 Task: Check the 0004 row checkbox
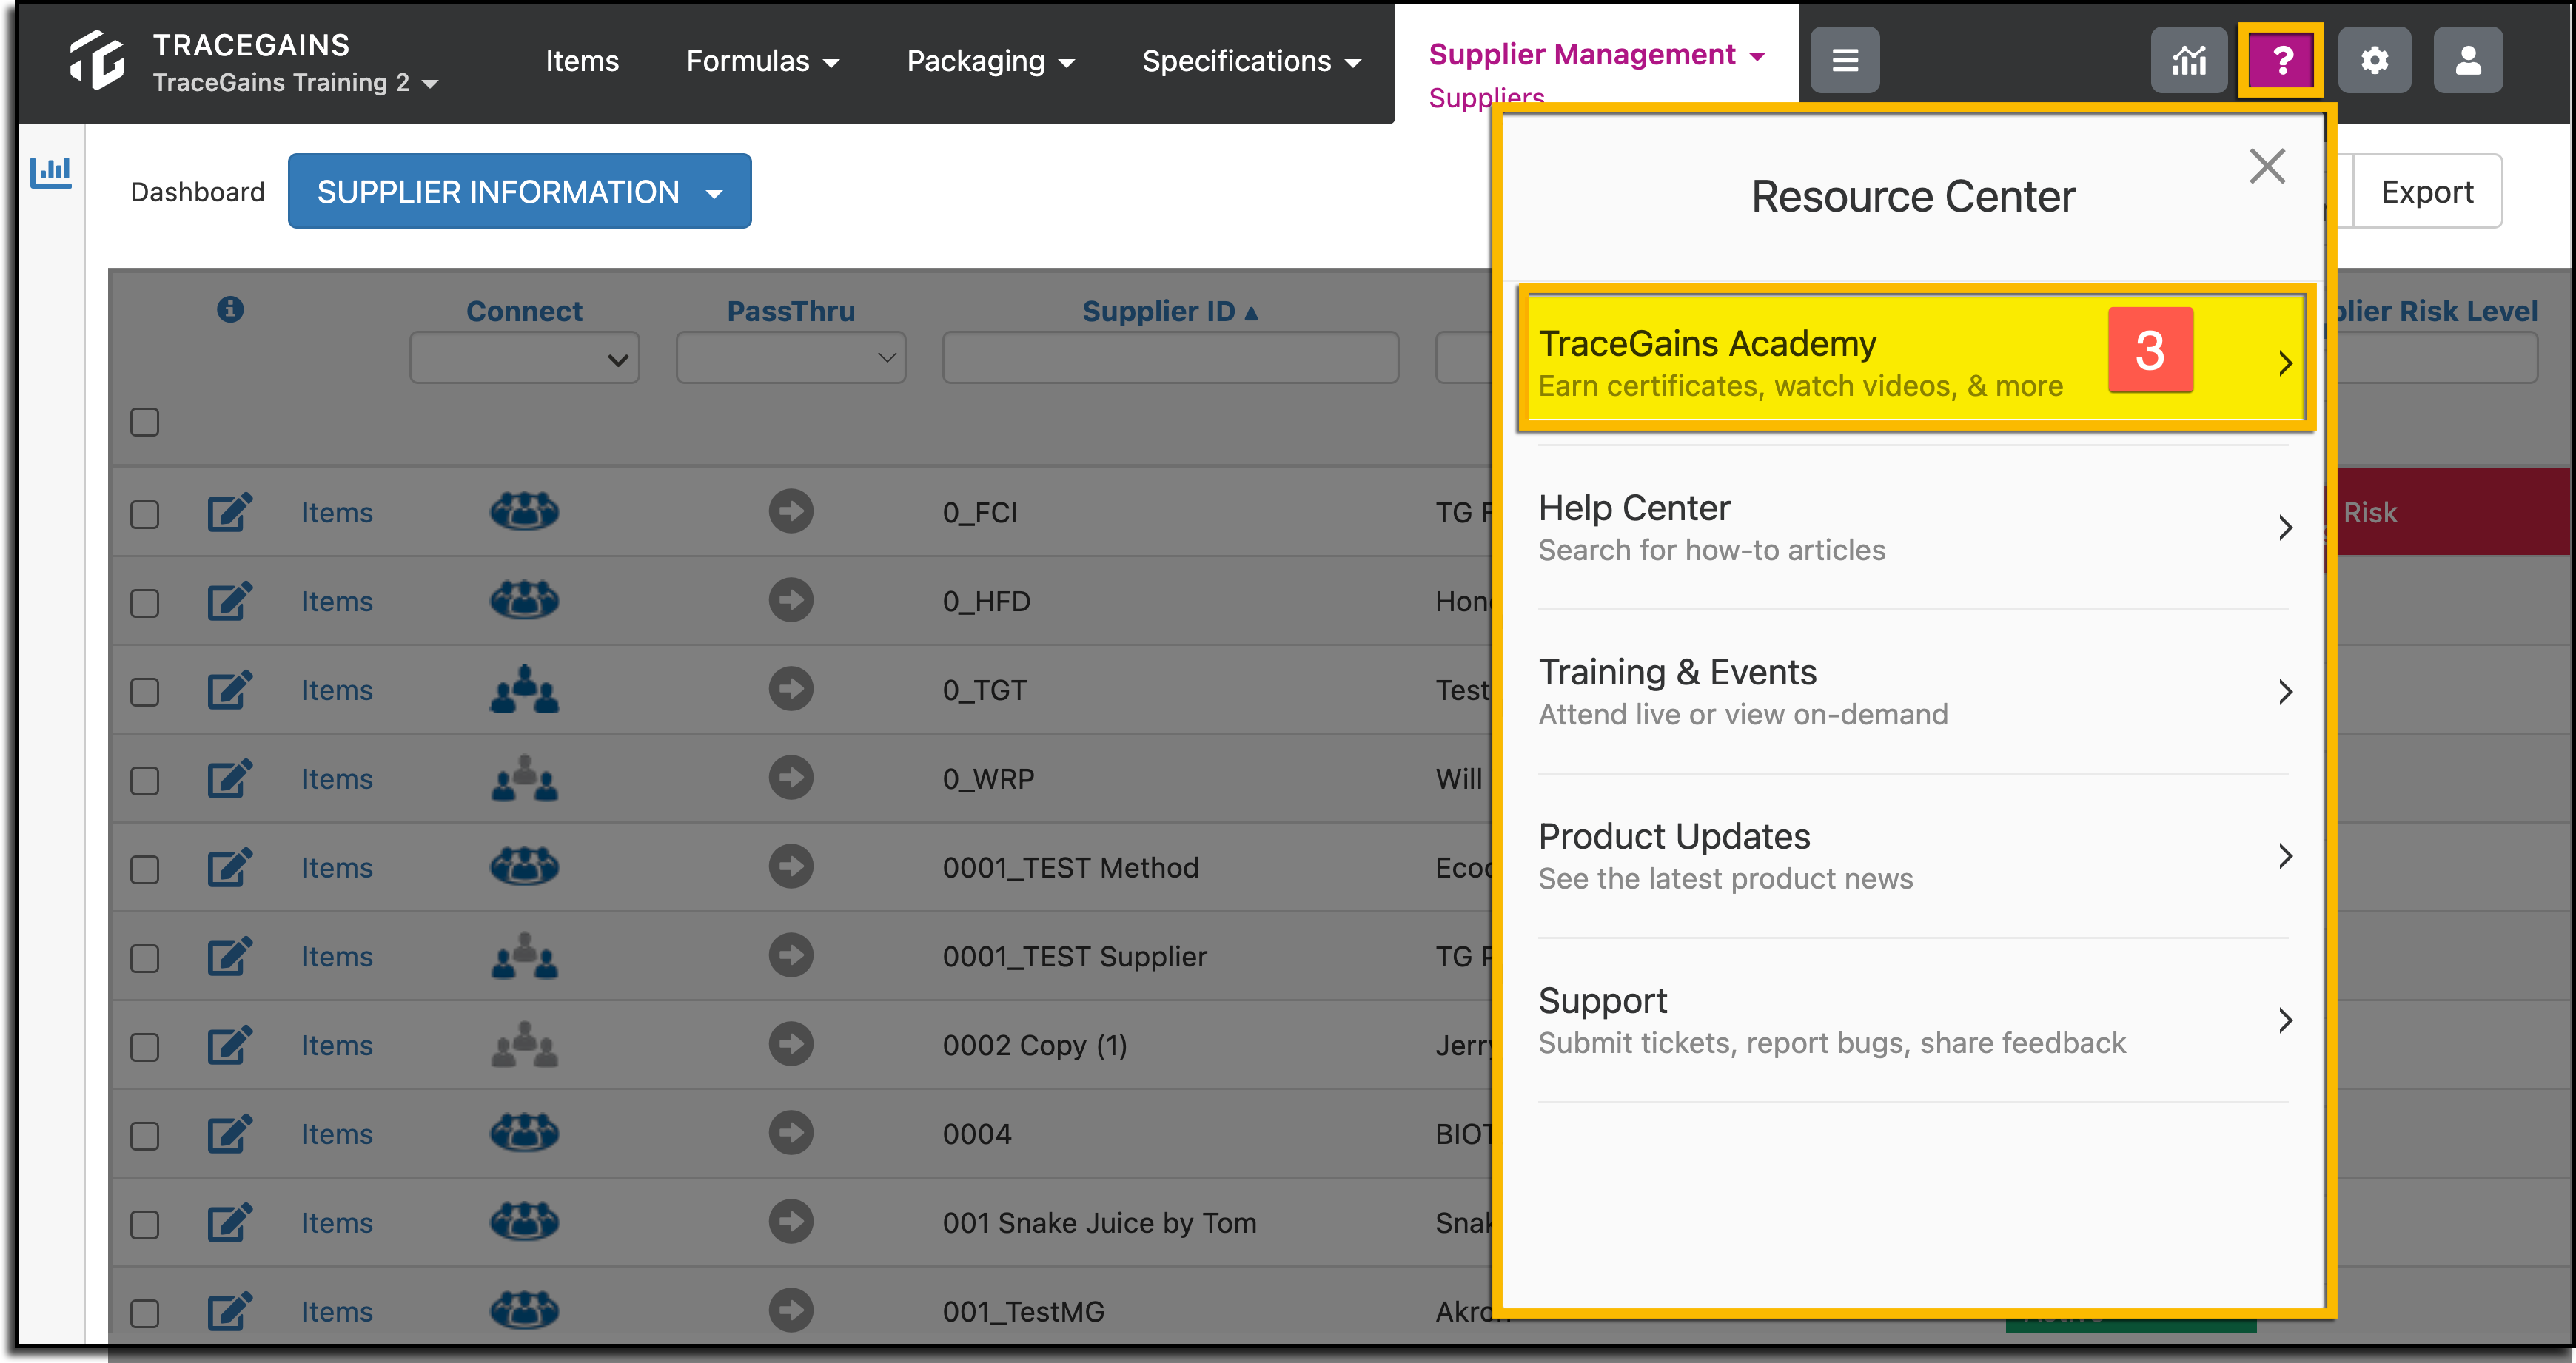(x=145, y=1135)
